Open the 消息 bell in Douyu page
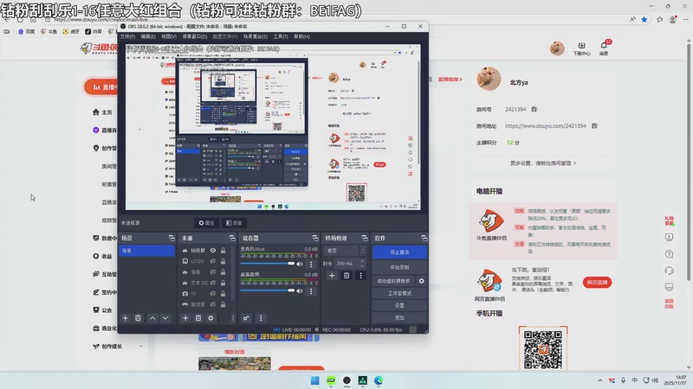 click(604, 48)
